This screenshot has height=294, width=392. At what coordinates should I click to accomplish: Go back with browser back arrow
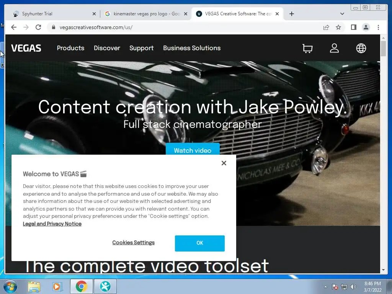point(14,27)
